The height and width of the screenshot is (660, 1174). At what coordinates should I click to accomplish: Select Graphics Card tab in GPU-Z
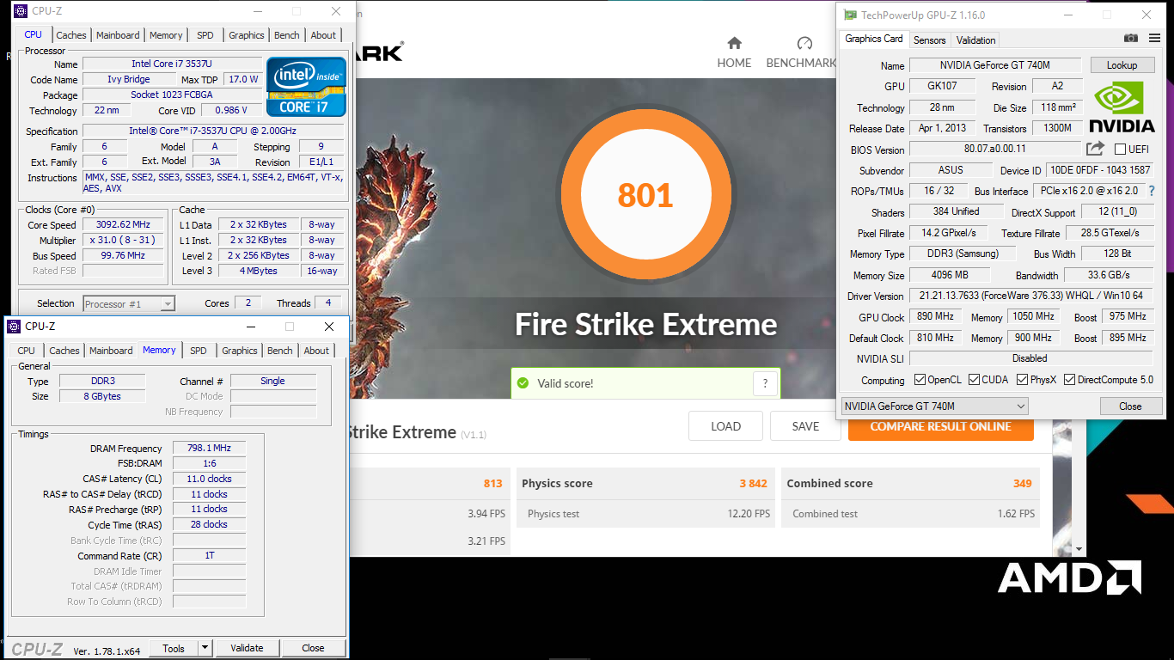click(x=874, y=39)
